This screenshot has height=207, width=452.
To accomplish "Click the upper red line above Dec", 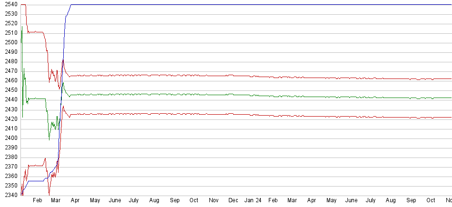I will [x=233, y=75].
